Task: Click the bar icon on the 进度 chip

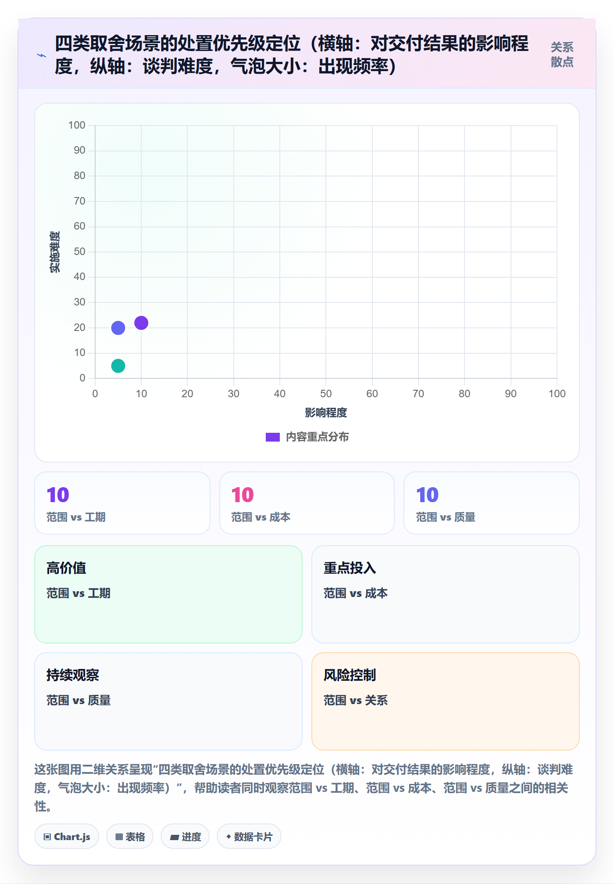Action: click(174, 837)
